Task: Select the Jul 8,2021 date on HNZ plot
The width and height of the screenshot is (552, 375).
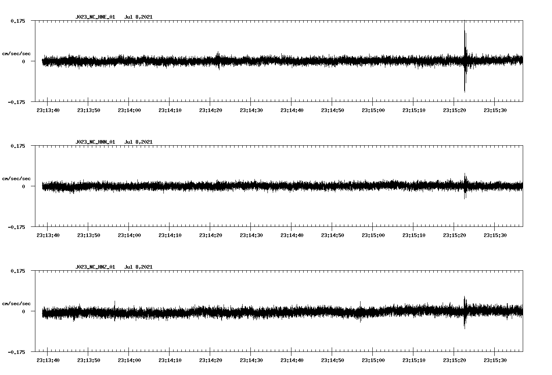Action: pyautogui.click(x=139, y=266)
